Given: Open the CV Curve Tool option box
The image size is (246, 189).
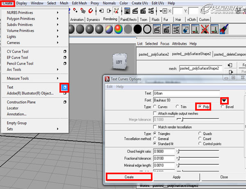Looking at the screenshot, I should coord(65,51).
